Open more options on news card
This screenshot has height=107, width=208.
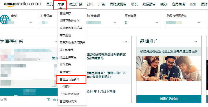click(125, 42)
